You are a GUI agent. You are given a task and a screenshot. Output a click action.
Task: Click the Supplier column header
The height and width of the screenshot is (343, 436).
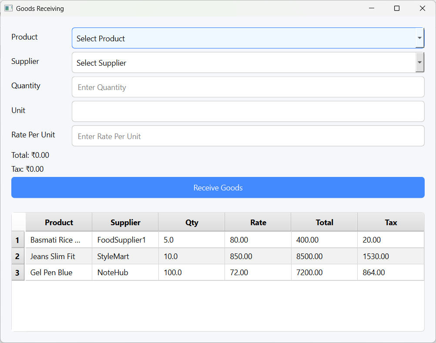(125, 222)
